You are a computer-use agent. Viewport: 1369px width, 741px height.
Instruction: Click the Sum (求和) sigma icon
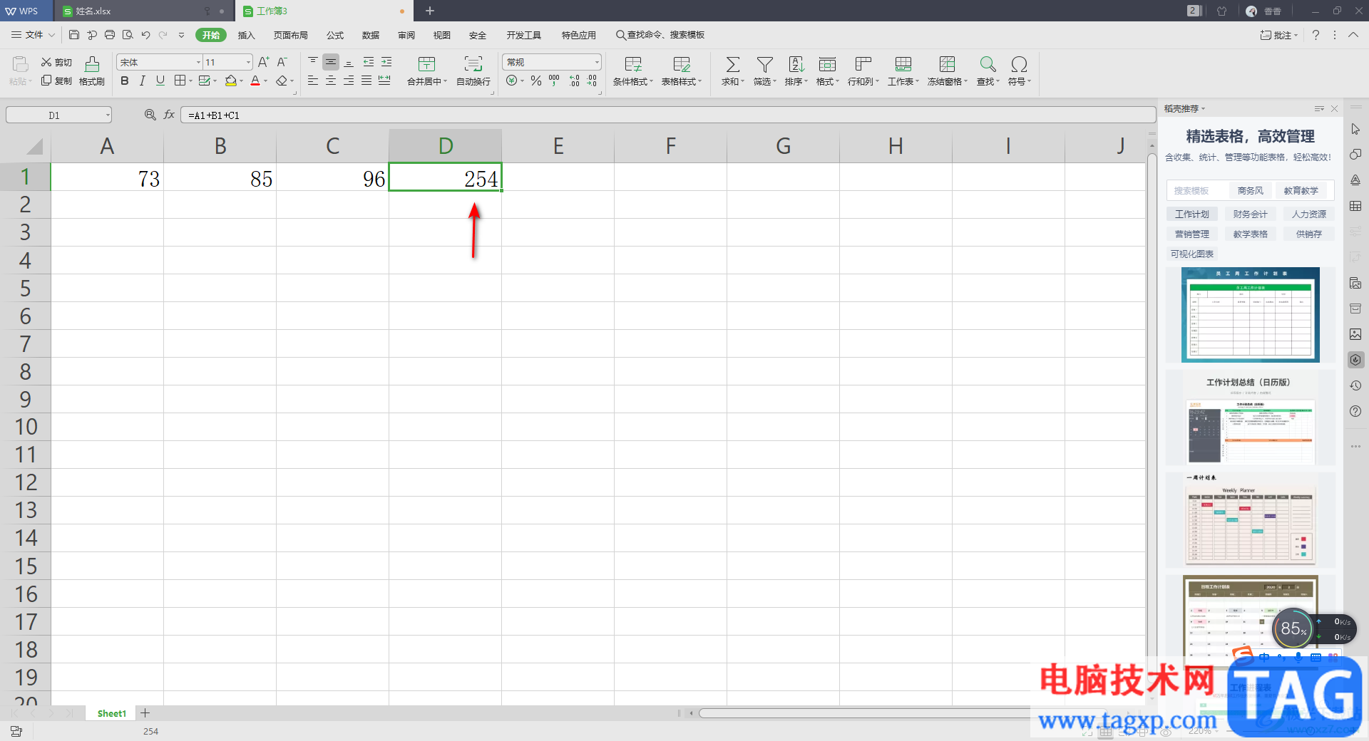coord(732,64)
